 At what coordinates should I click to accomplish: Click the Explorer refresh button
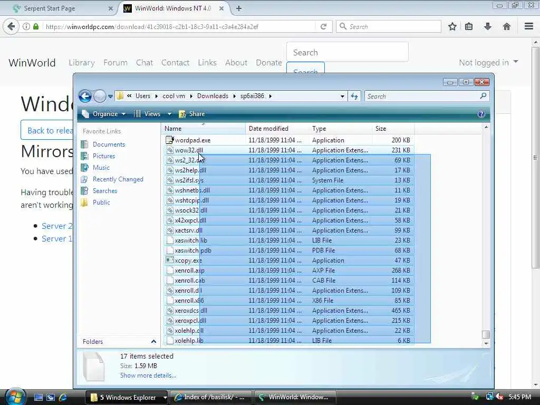pos(354,97)
